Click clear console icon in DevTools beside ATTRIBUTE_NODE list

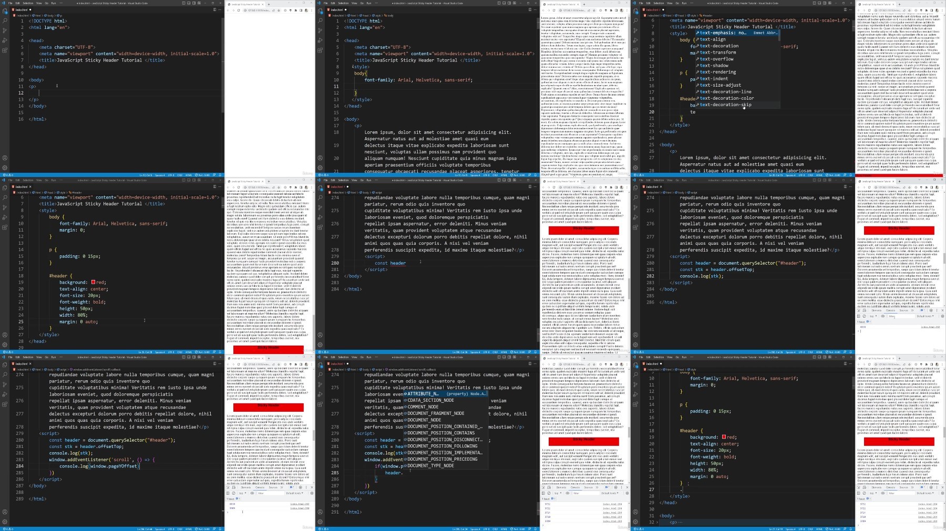549,493
